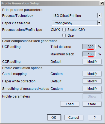Load stored profile settings
This screenshot has height=124, width=105.
(70, 104)
